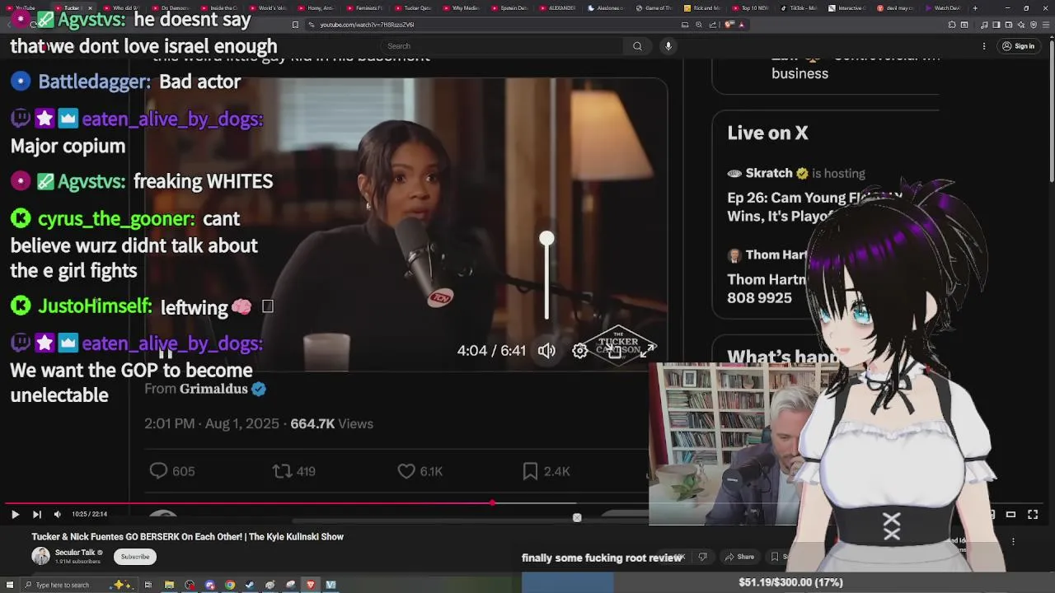
Task: Click zoom magnifier in address bar
Action: (699, 25)
